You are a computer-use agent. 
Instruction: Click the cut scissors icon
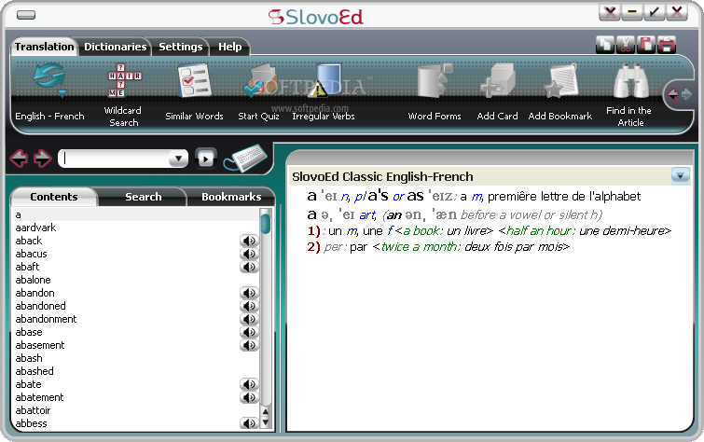click(626, 45)
